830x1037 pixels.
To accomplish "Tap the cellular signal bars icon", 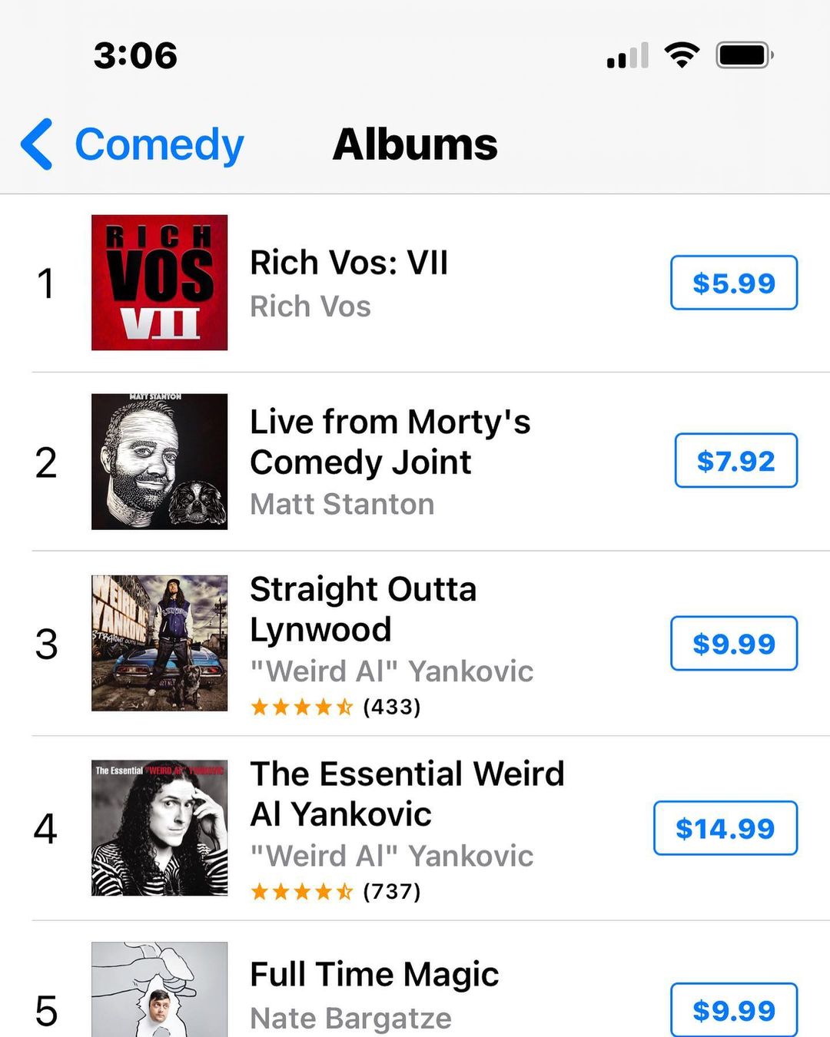I will click(x=627, y=55).
